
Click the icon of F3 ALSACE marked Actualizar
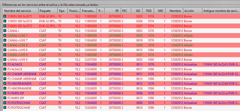coord(5,64)
